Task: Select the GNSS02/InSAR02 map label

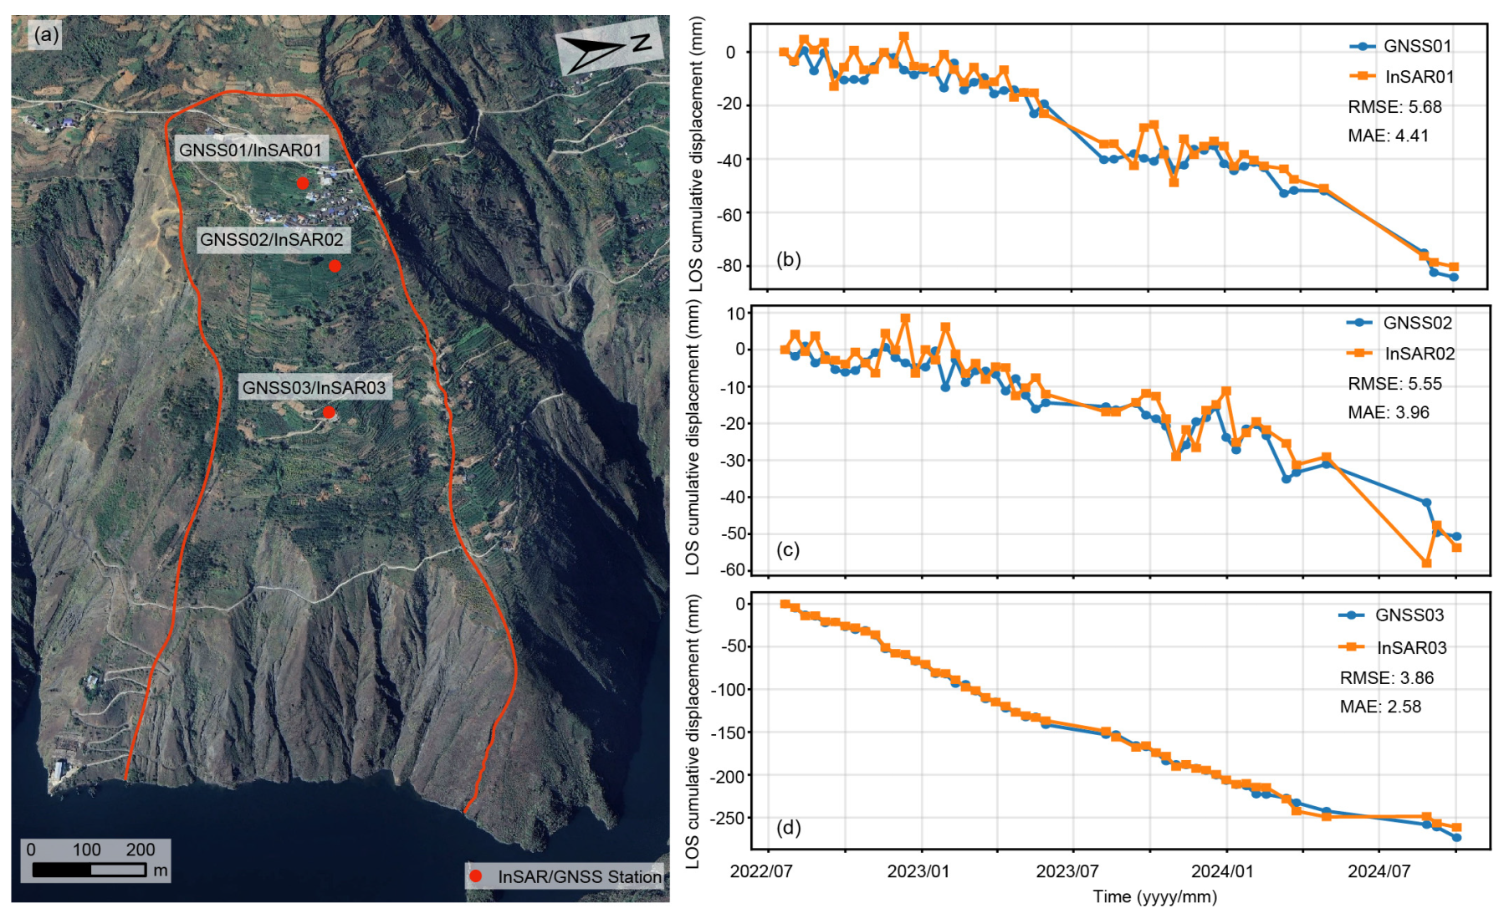Action: pos(272,239)
